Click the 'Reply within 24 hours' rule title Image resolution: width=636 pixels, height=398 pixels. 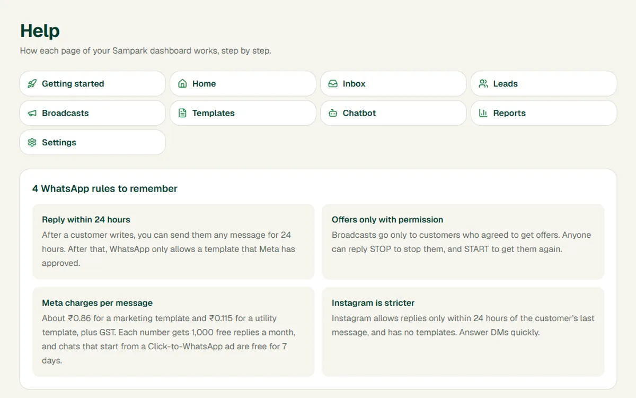[x=86, y=220]
